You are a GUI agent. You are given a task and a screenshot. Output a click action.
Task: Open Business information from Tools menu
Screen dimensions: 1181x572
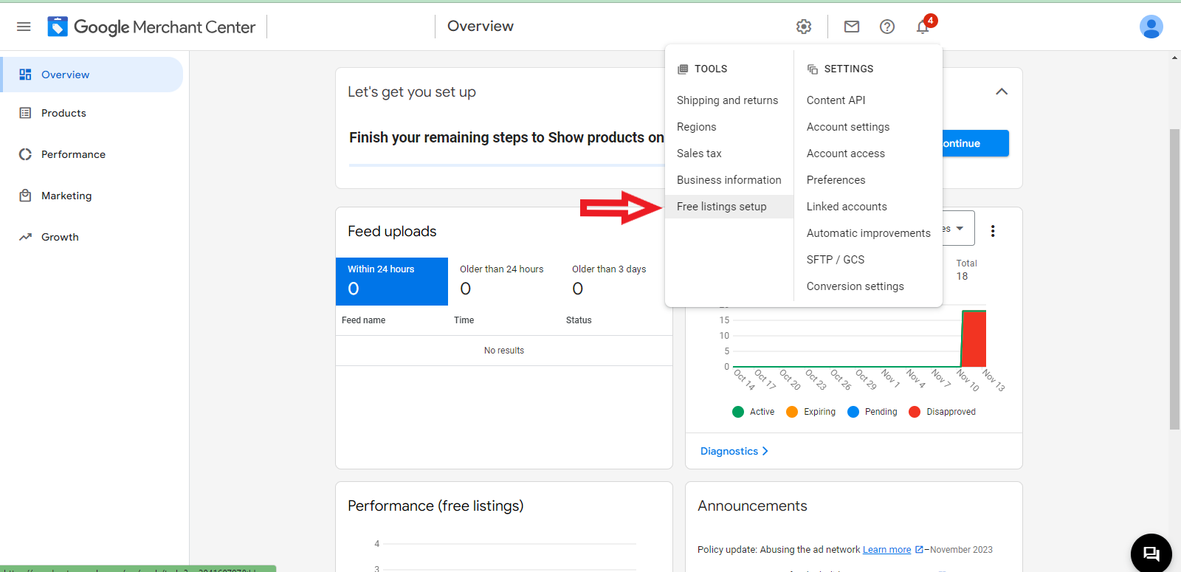[x=729, y=180]
